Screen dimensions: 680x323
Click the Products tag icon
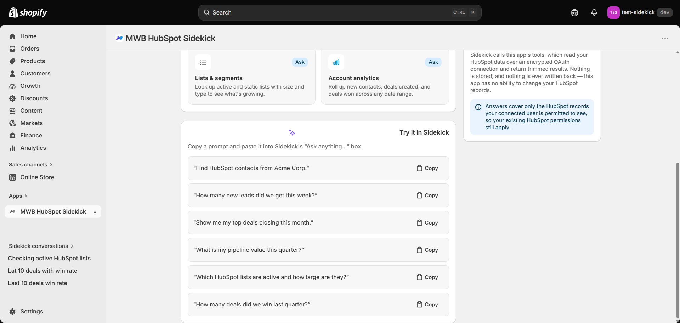click(12, 61)
